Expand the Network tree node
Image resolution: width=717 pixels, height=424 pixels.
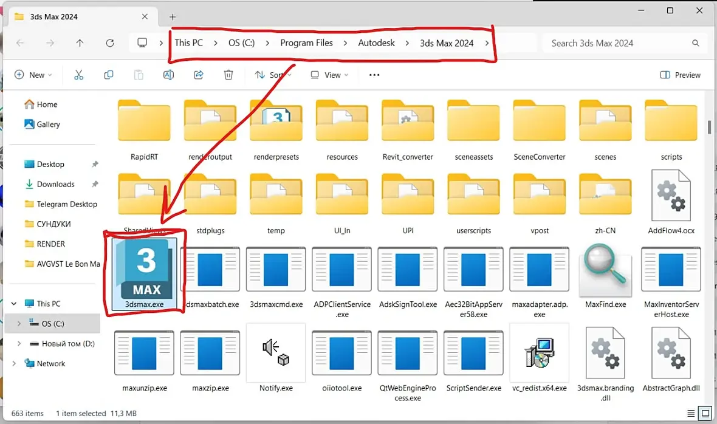pyautogui.click(x=14, y=364)
